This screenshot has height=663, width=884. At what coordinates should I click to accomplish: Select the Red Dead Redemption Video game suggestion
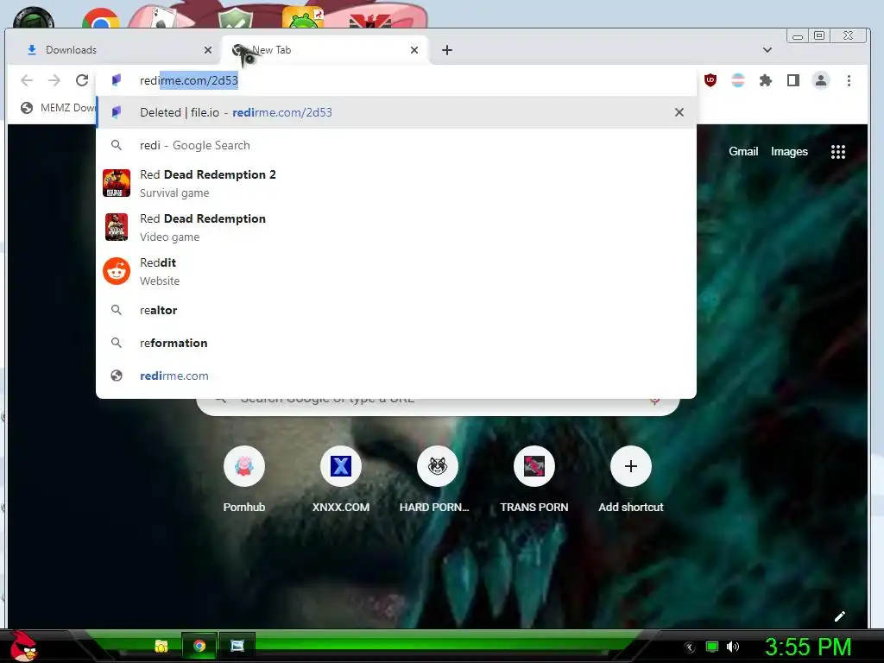(396, 227)
